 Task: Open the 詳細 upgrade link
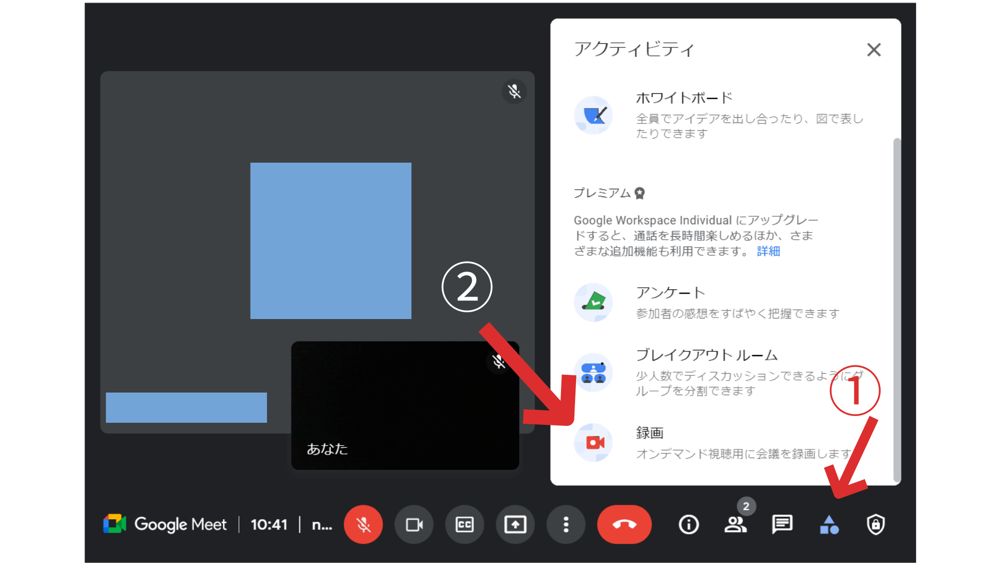767,251
